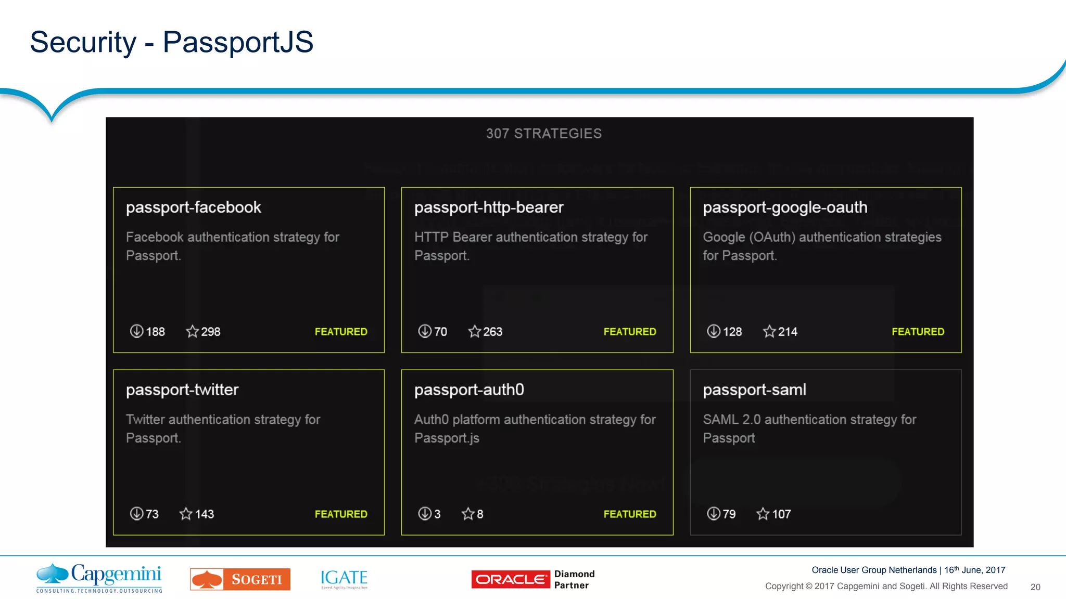Click the star icon on passport-auth0 card
The image size is (1066, 599).
(468, 514)
